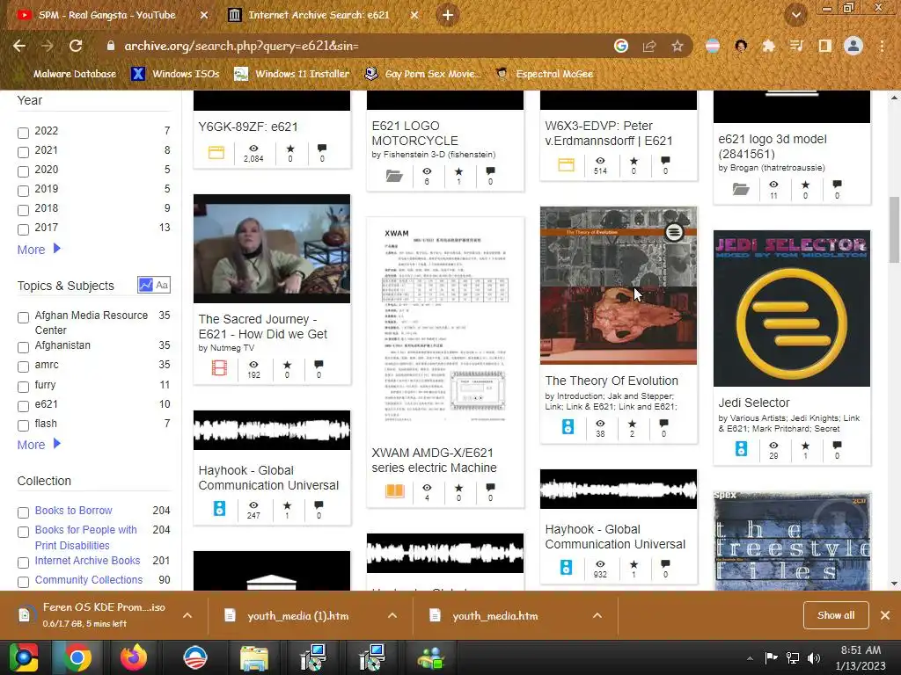The height and width of the screenshot is (675, 901).
Task: Open the Jedi Selector title link
Action: point(754,403)
